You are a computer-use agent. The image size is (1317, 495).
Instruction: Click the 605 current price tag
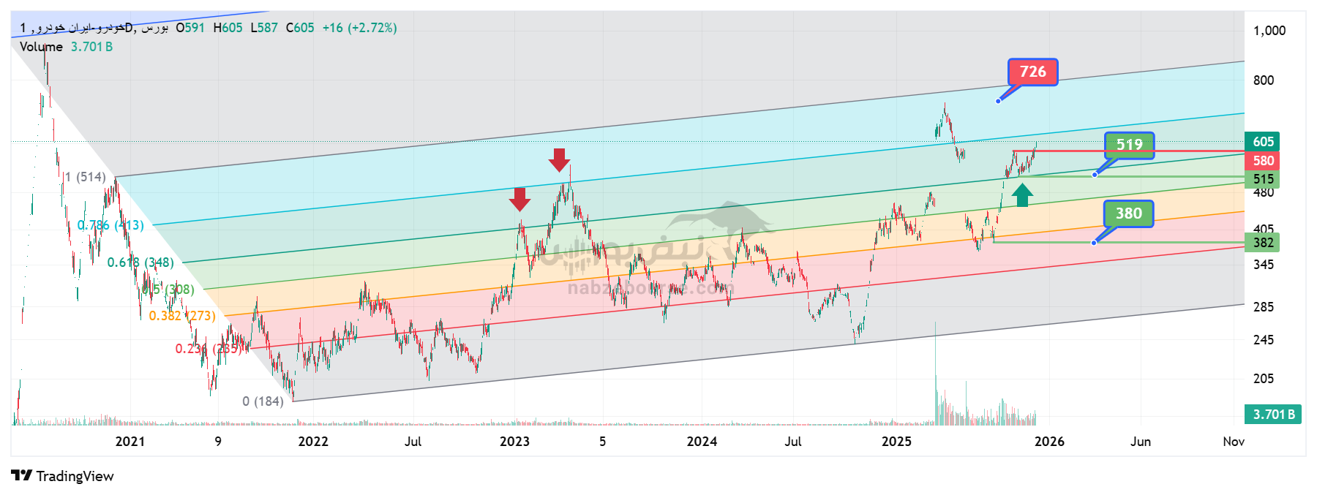click(x=1263, y=142)
